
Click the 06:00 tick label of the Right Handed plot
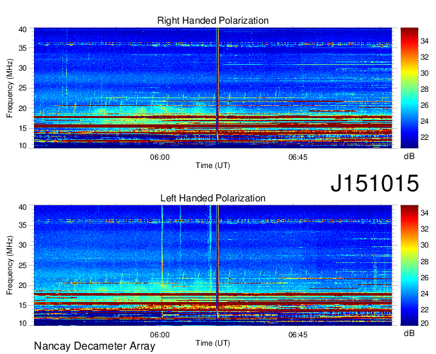(160, 157)
